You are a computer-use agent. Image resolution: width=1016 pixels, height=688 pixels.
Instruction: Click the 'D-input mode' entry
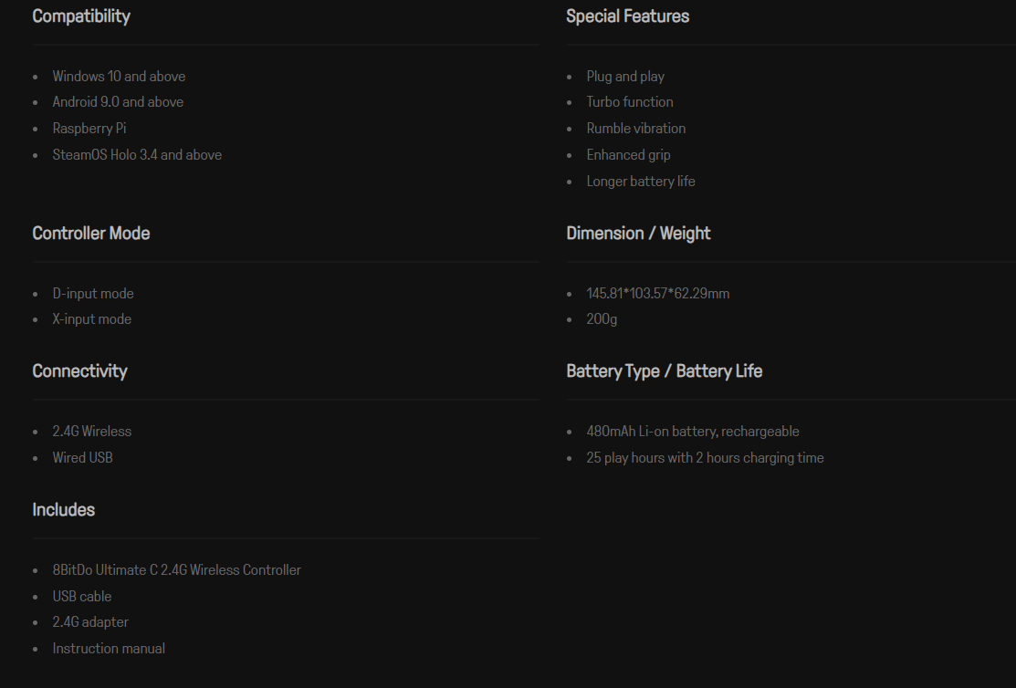click(x=93, y=294)
